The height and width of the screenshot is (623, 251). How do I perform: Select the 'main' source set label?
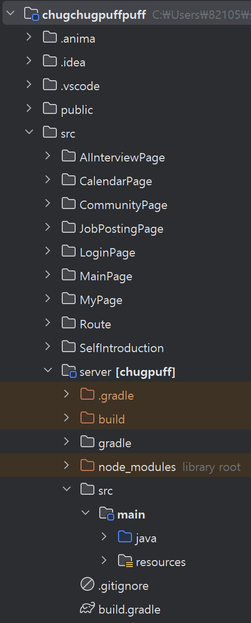coord(131,515)
